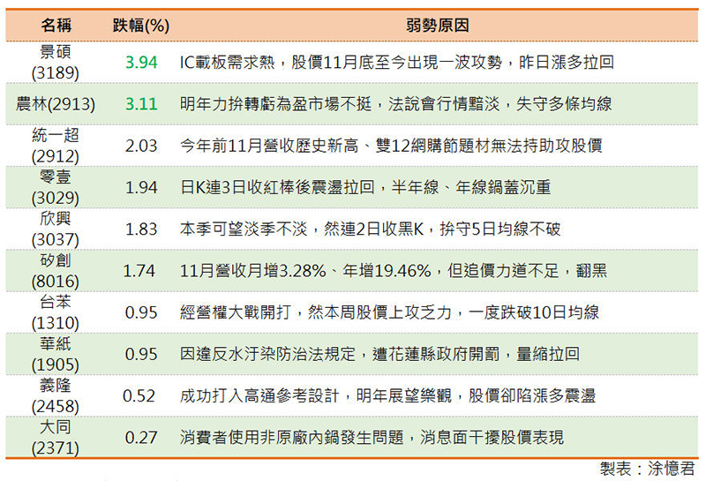This screenshot has width=706, height=481.
Task: Click the 弱勢原因 column header
Action: coord(437,26)
